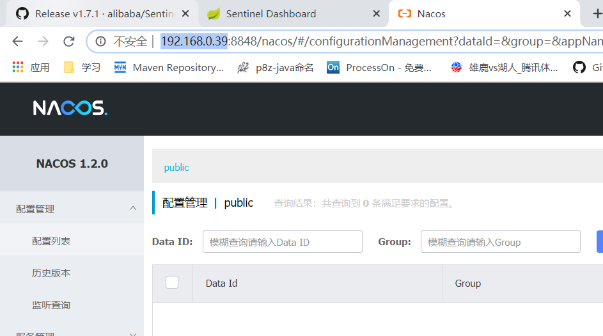Open the p8z-java命名 bookmark
The image size is (603, 336).
tap(276, 67)
